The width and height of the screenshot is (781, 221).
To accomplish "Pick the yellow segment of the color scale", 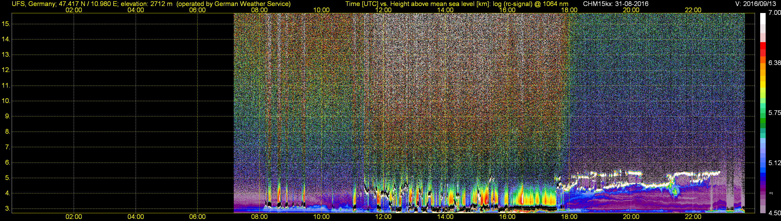I will pyautogui.click(x=763, y=84).
